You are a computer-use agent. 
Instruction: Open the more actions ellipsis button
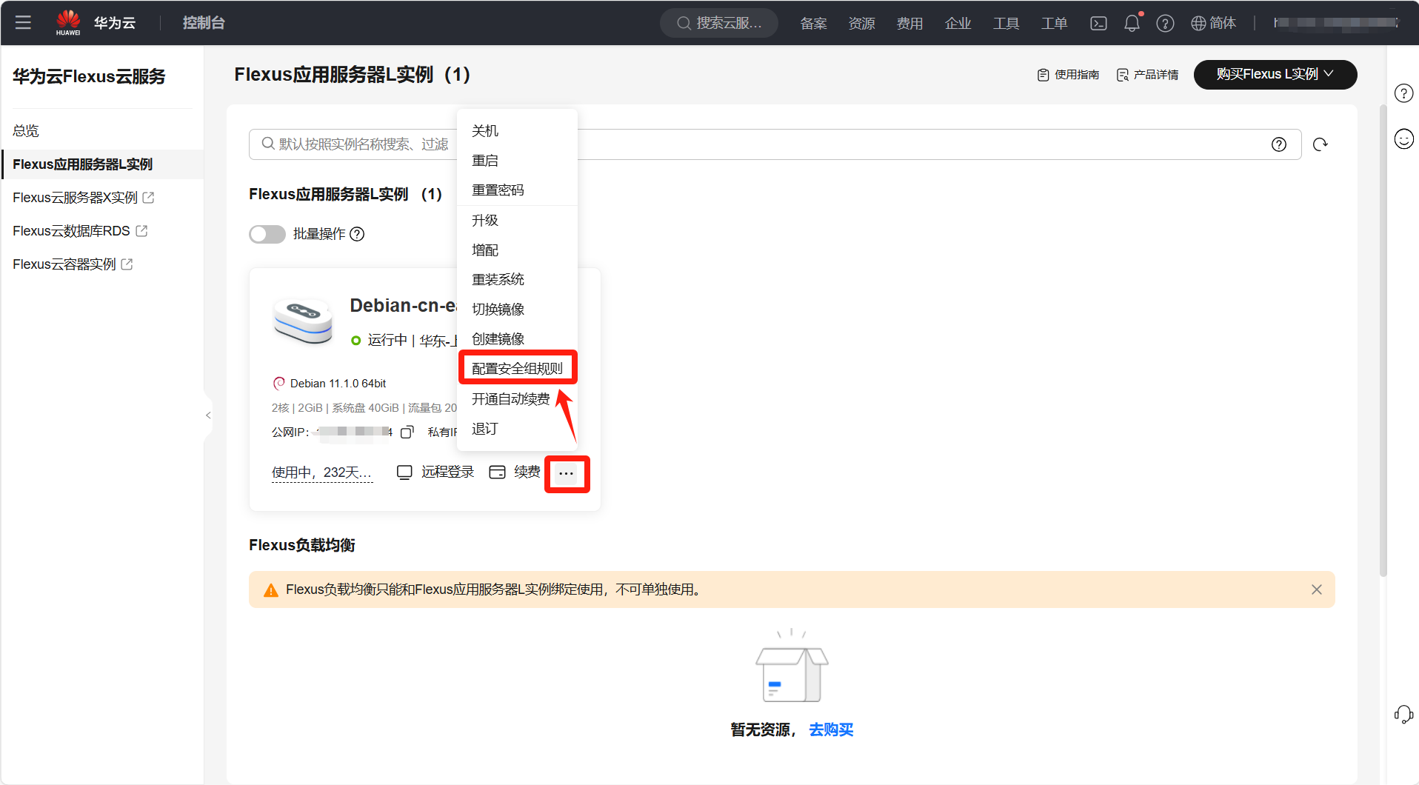pos(567,473)
